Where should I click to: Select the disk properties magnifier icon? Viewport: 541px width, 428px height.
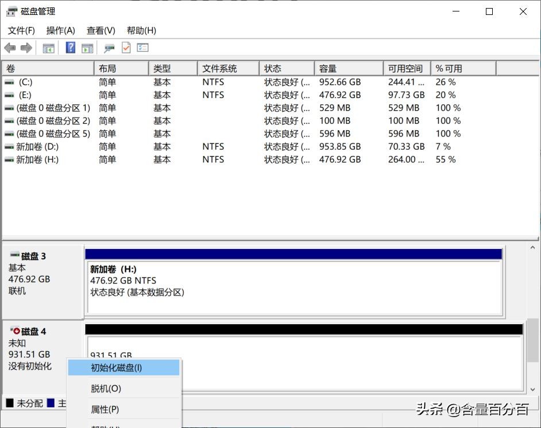coord(109,48)
